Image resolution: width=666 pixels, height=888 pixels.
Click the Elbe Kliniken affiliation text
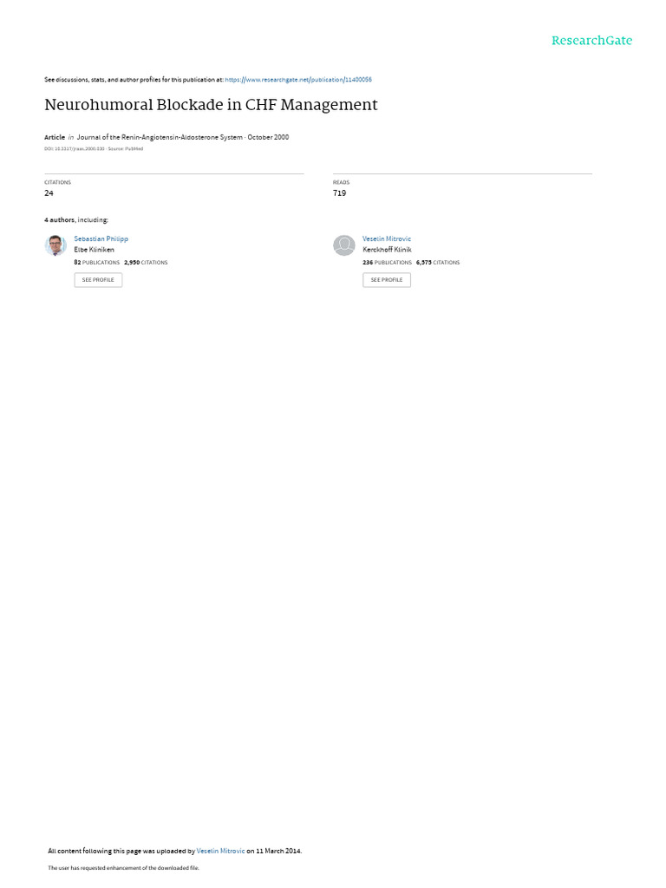(x=94, y=250)
